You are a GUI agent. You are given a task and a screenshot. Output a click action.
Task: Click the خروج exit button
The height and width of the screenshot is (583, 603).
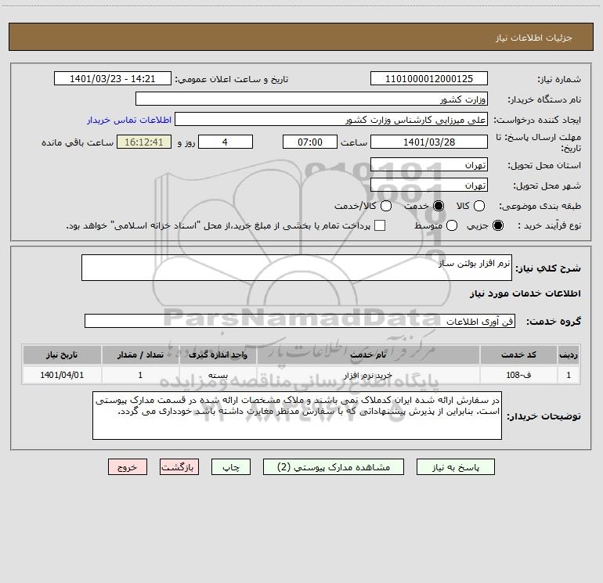[128, 467]
